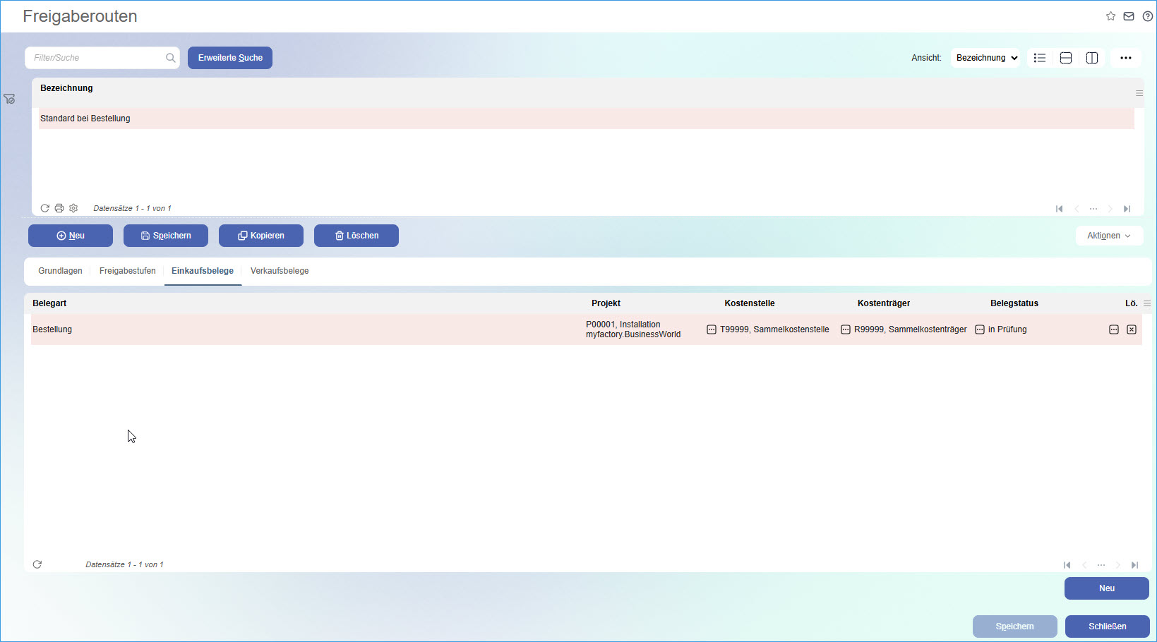Click the Kopieren button

pos(261,236)
